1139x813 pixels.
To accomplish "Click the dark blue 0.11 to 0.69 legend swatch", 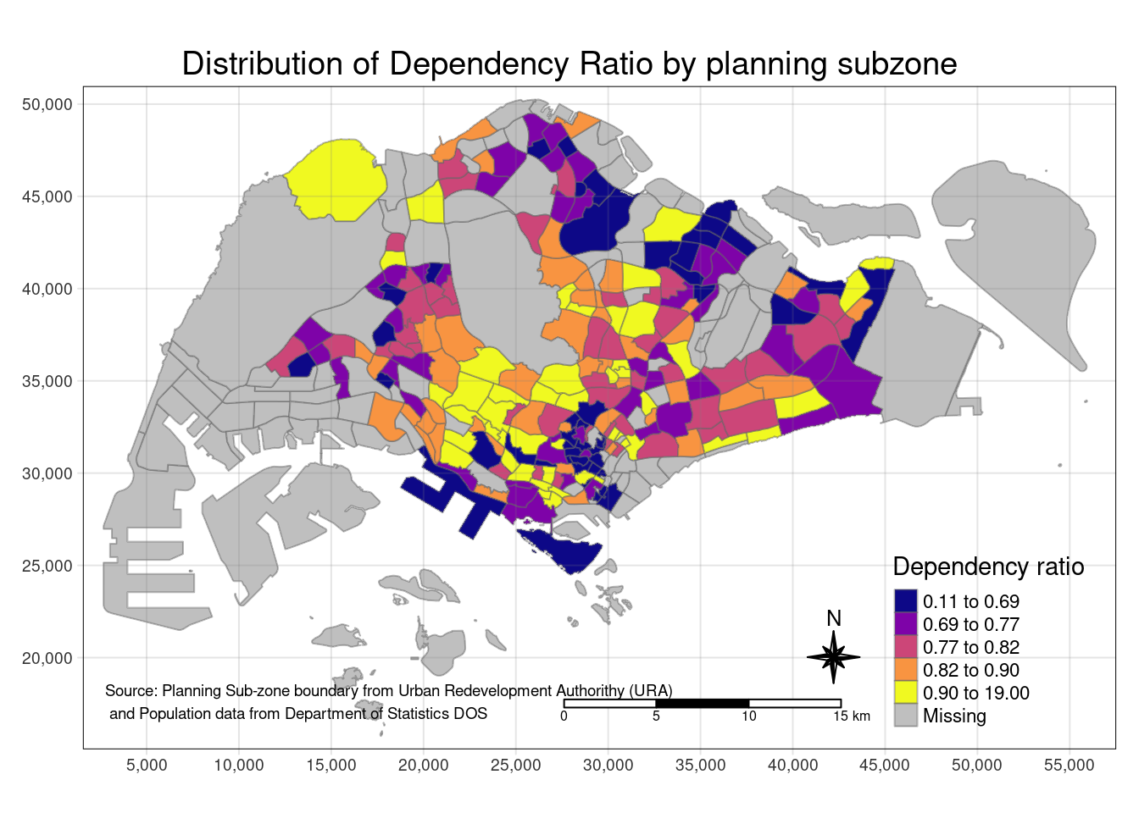I will tap(906, 601).
